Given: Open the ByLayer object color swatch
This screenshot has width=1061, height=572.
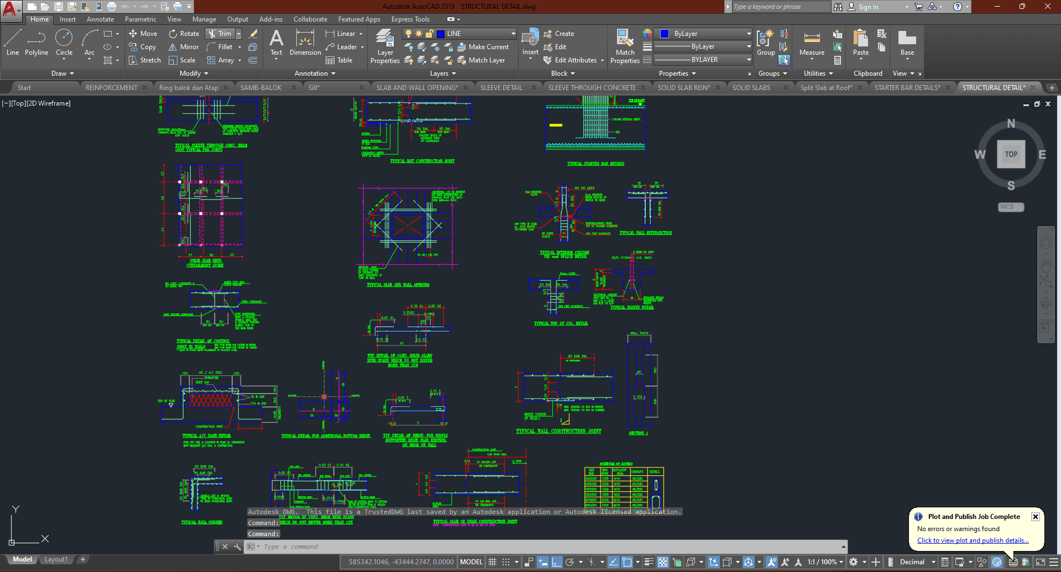Looking at the screenshot, I should coord(665,34).
